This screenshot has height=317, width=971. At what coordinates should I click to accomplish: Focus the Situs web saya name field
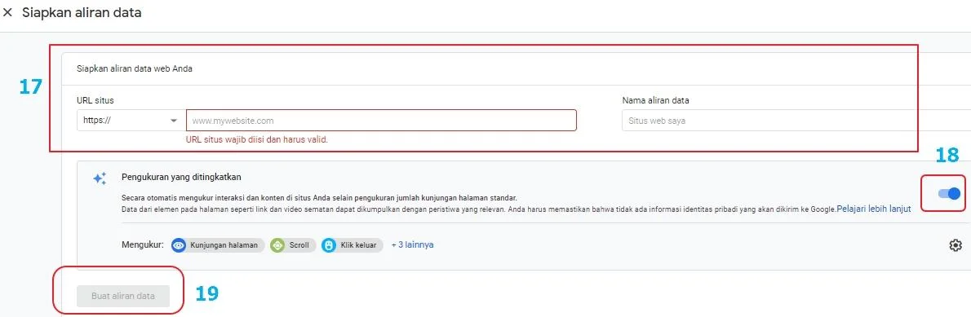(x=796, y=121)
